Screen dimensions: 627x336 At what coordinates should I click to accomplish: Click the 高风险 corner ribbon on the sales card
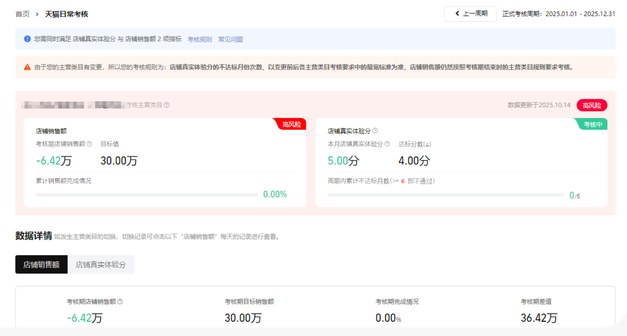(291, 124)
